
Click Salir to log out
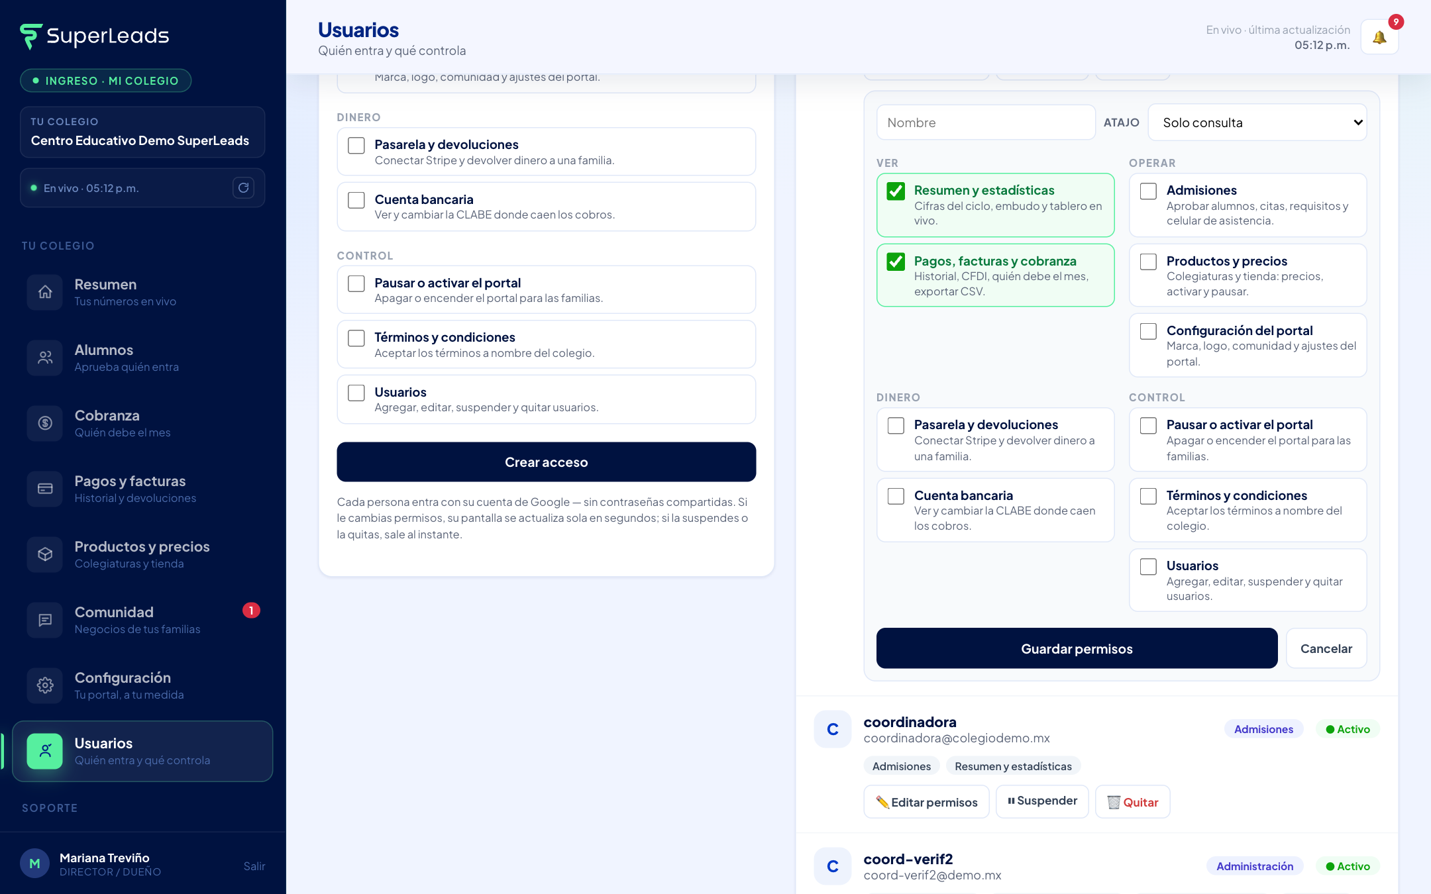tap(254, 866)
